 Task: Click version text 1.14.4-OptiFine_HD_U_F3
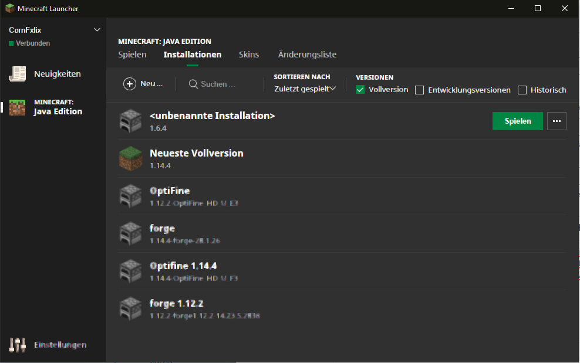click(x=194, y=279)
